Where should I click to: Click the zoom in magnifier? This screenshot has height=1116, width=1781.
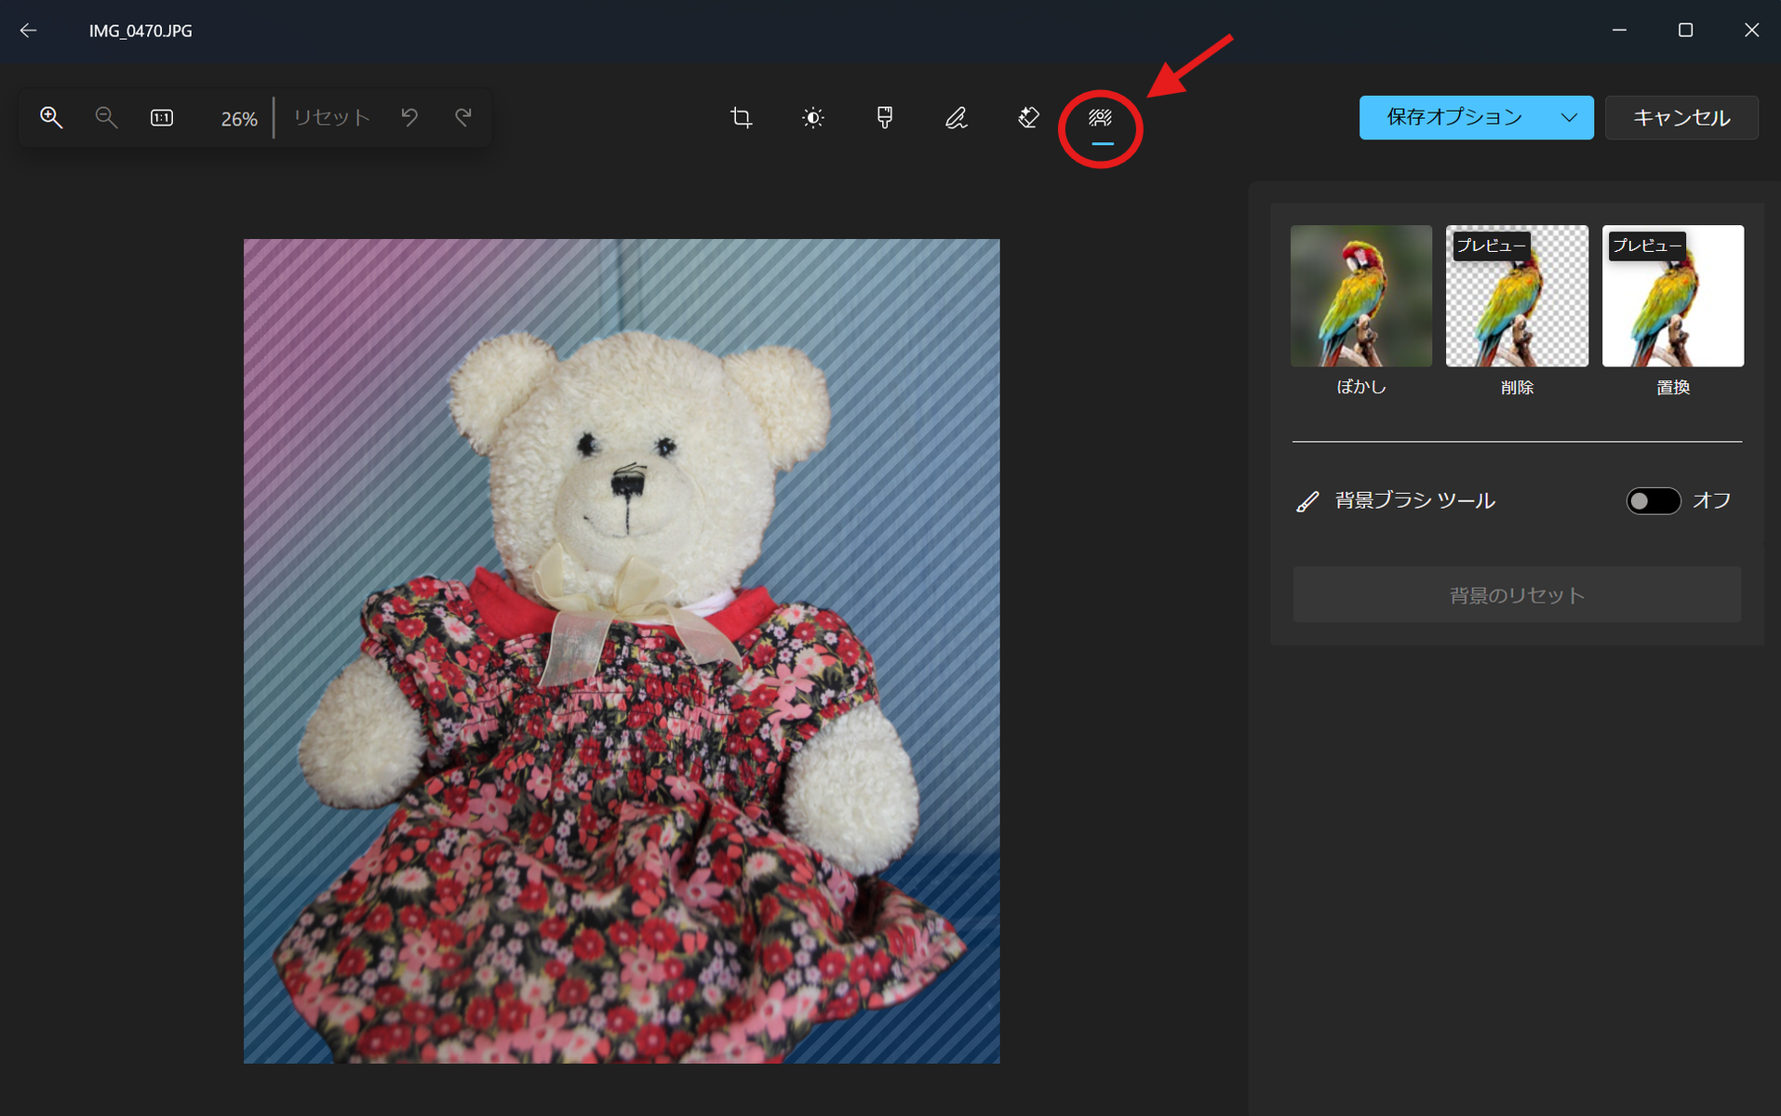(51, 118)
